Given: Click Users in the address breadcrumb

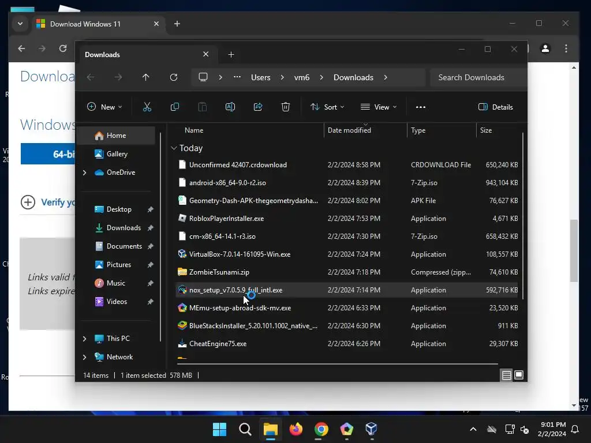Looking at the screenshot, I should pos(261,77).
